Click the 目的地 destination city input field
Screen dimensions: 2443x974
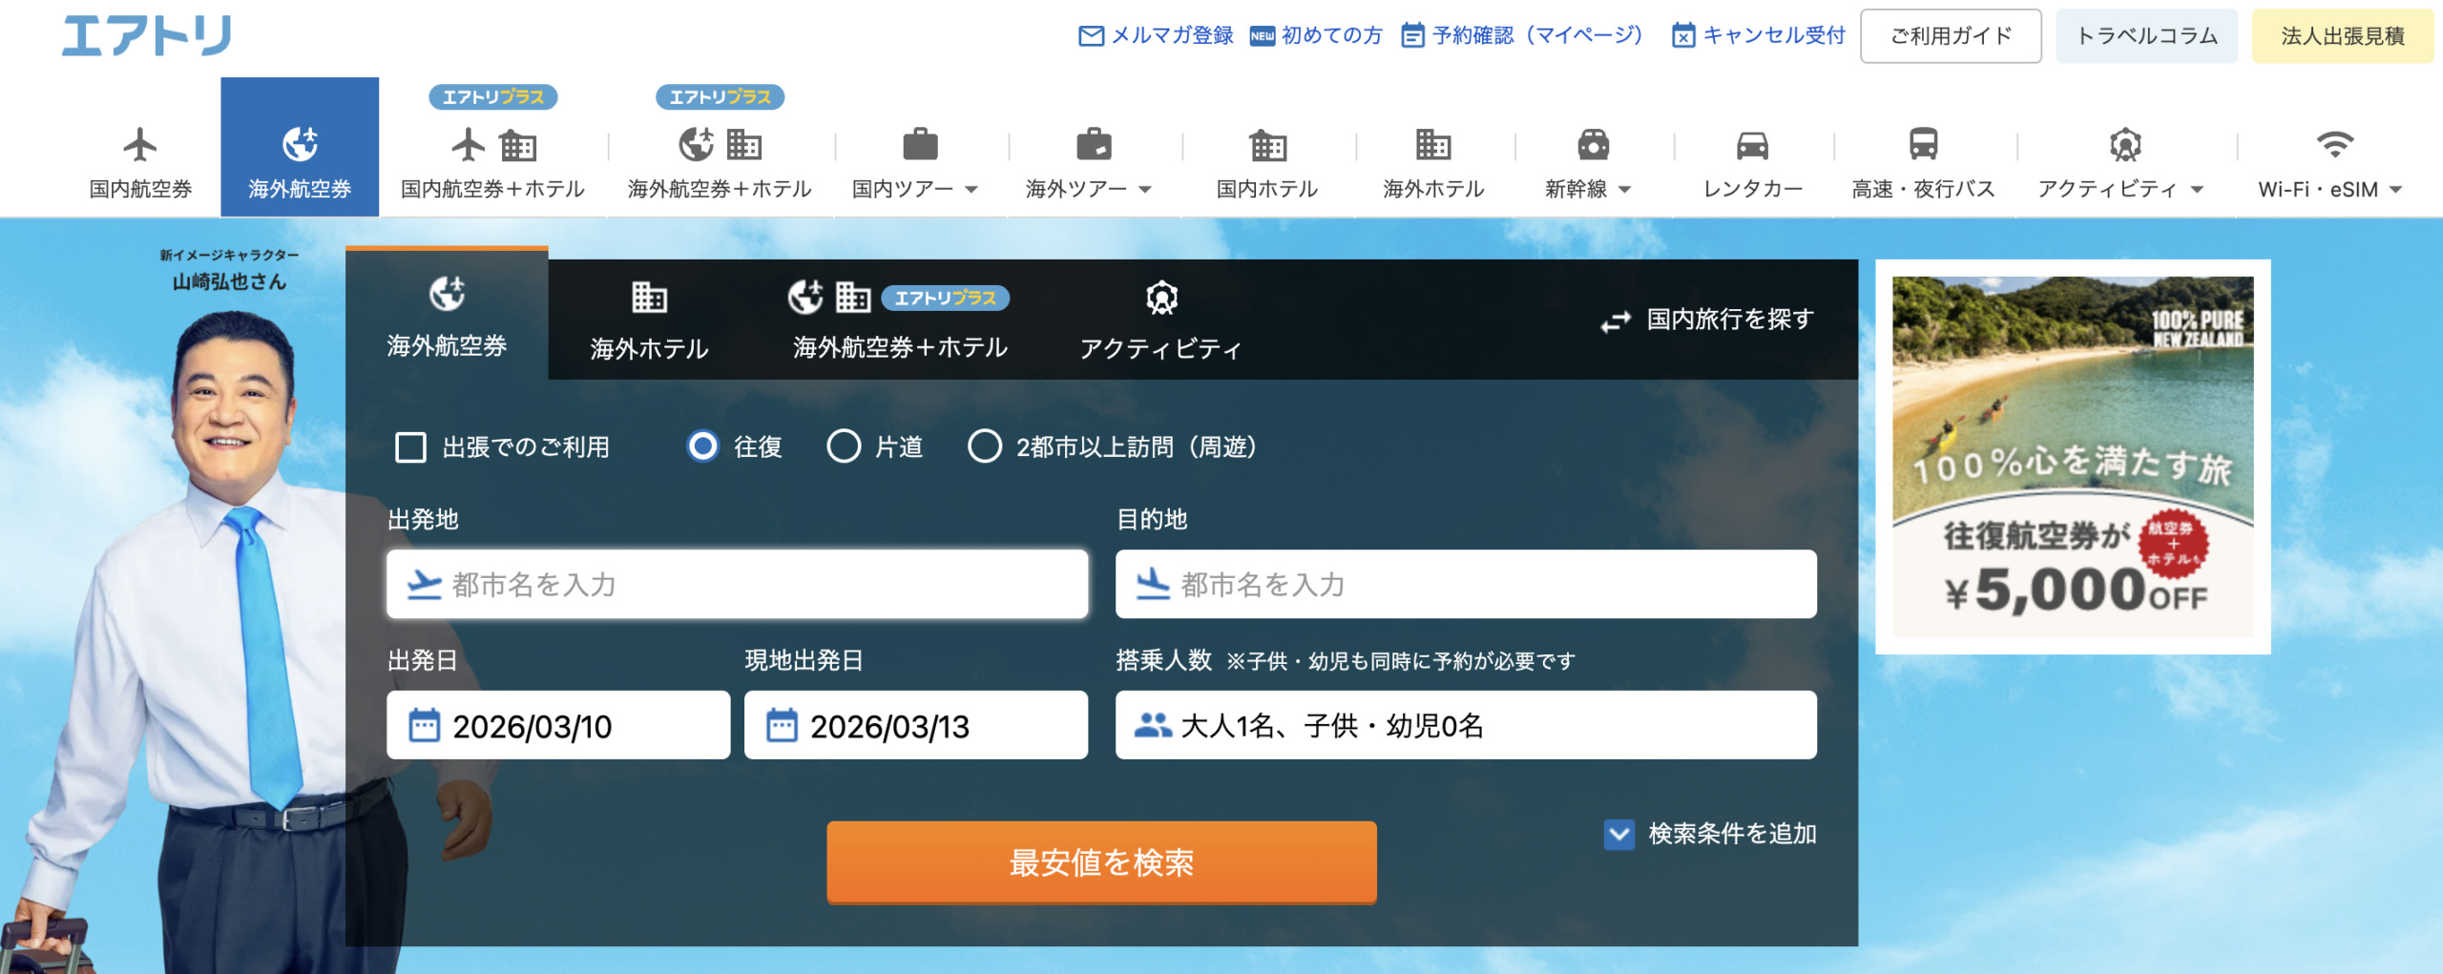click(x=1465, y=585)
